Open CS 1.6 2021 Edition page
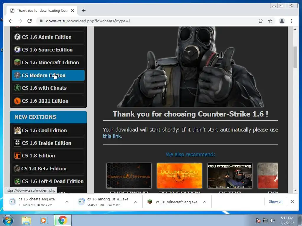This screenshot has height=226, width=302. click(x=48, y=101)
